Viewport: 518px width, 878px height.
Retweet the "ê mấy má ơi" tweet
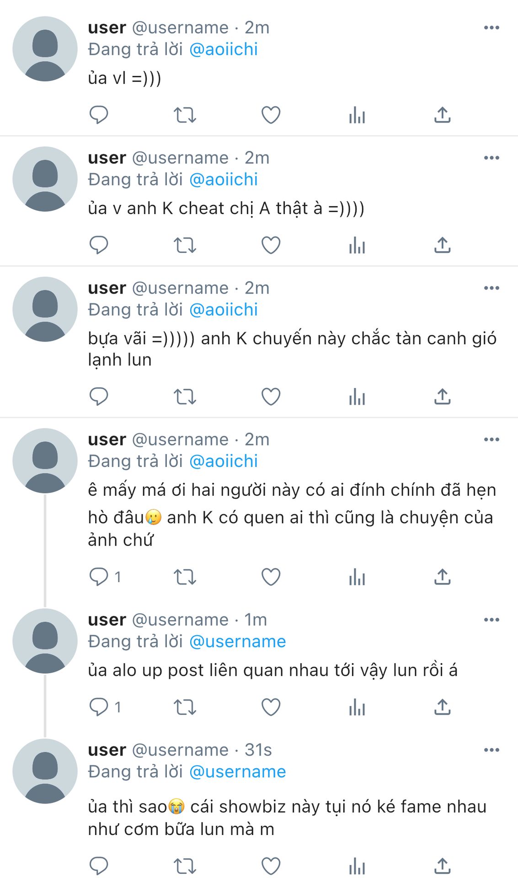click(x=185, y=577)
